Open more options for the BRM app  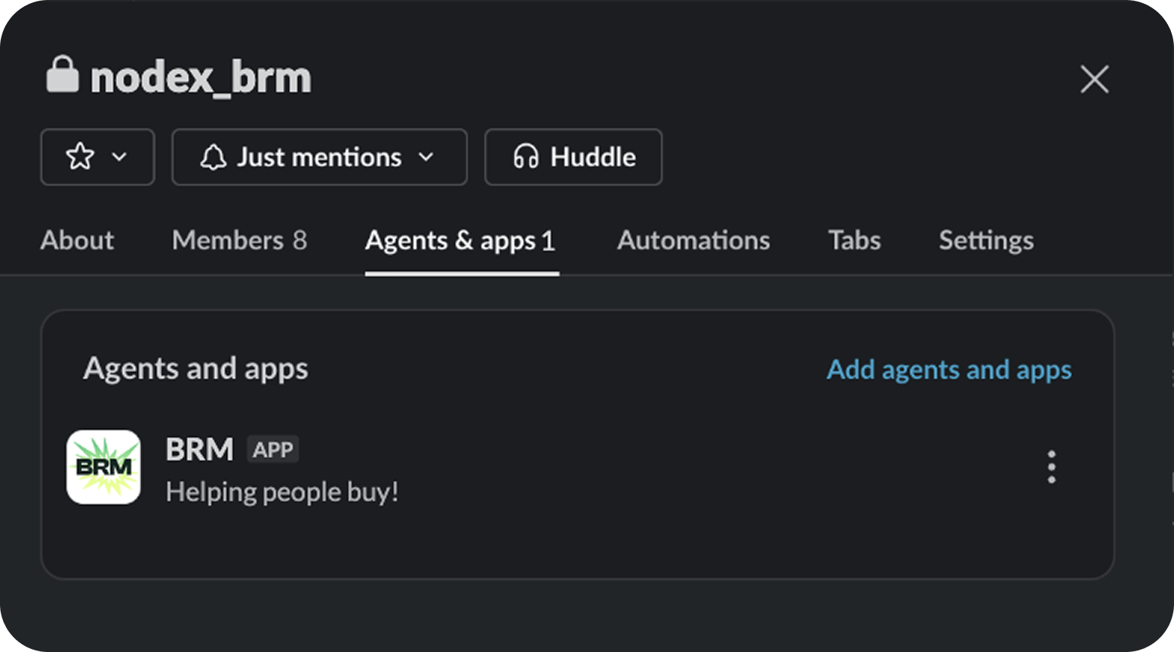tap(1052, 467)
